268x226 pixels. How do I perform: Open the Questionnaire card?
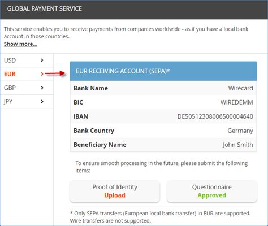coord(212,192)
